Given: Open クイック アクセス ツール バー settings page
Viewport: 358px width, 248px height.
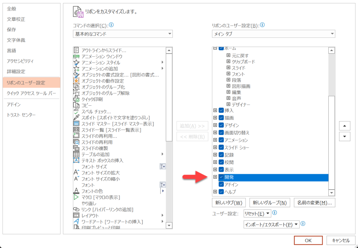Looking at the screenshot, I should tap(31, 93).
